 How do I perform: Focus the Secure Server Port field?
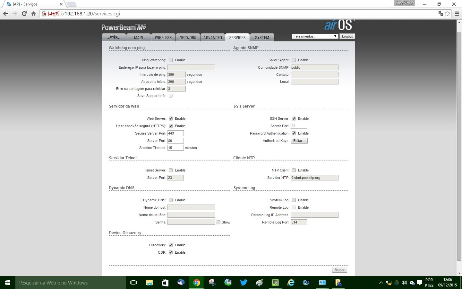(x=175, y=133)
